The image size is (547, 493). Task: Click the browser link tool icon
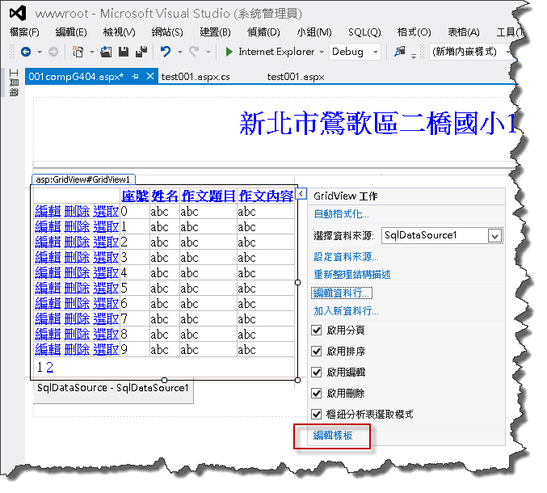[x=400, y=52]
